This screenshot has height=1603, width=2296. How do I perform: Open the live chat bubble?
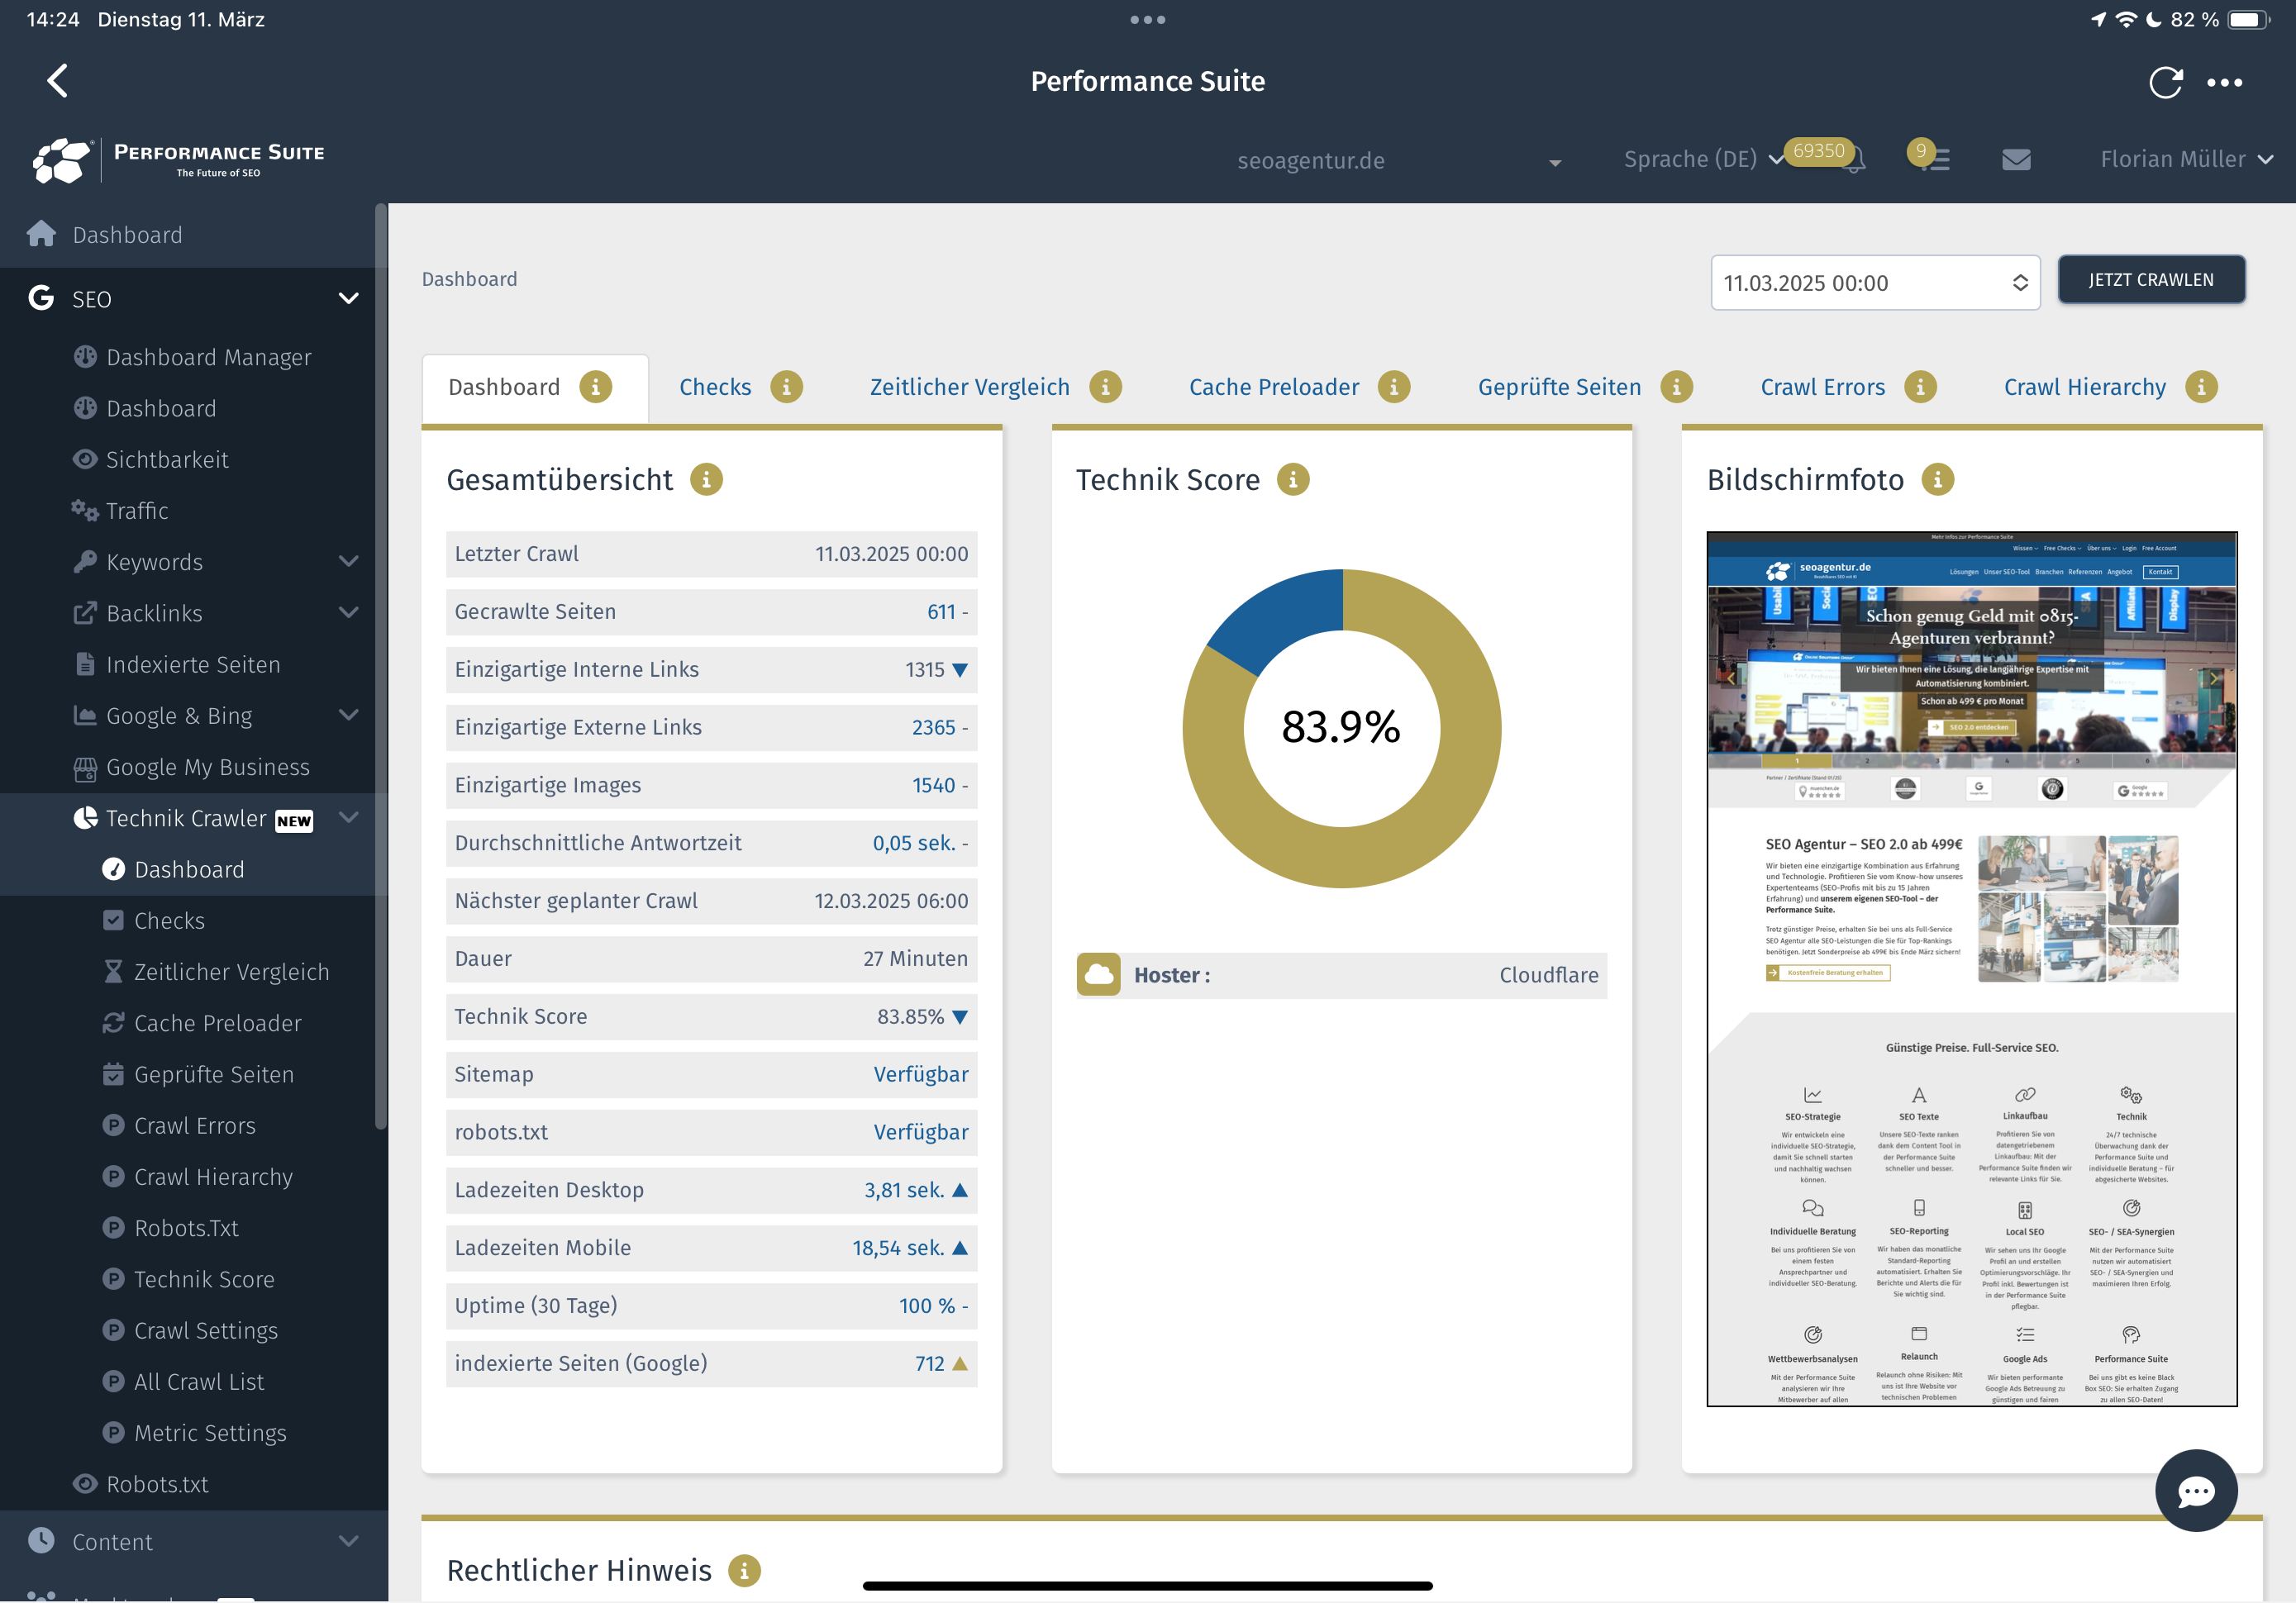[x=2196, y=1490]
